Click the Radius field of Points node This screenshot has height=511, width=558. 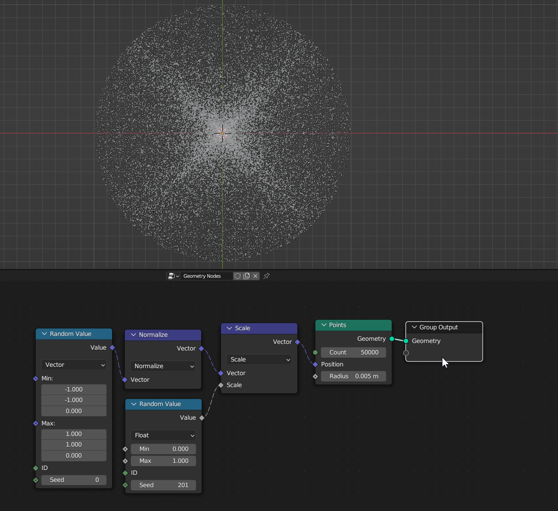click(x=353, y=376)
